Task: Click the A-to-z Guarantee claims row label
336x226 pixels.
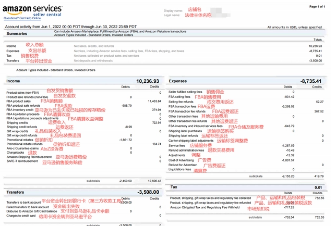Action: pos(22,148)
